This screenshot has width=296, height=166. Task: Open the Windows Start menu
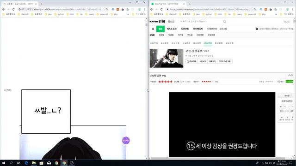(x=4, y=163)
